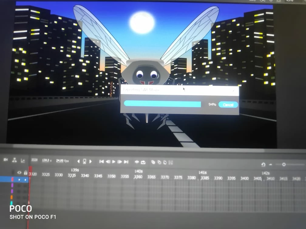Reset timeline zoom to default
Screen dimensions: 306x229
click(263, 165)
